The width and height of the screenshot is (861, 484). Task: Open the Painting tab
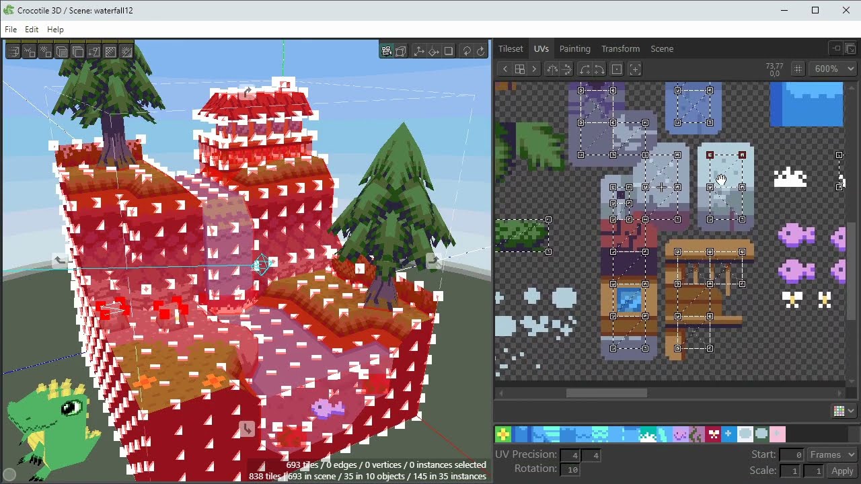click(x=575, y=48)
